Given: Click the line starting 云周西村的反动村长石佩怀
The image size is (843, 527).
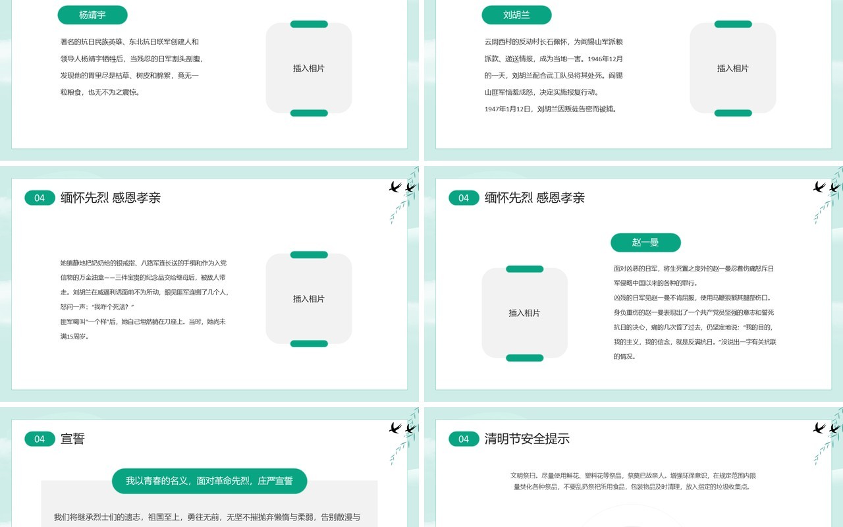Looking at the screenshot, I should [x=553, y=42].
